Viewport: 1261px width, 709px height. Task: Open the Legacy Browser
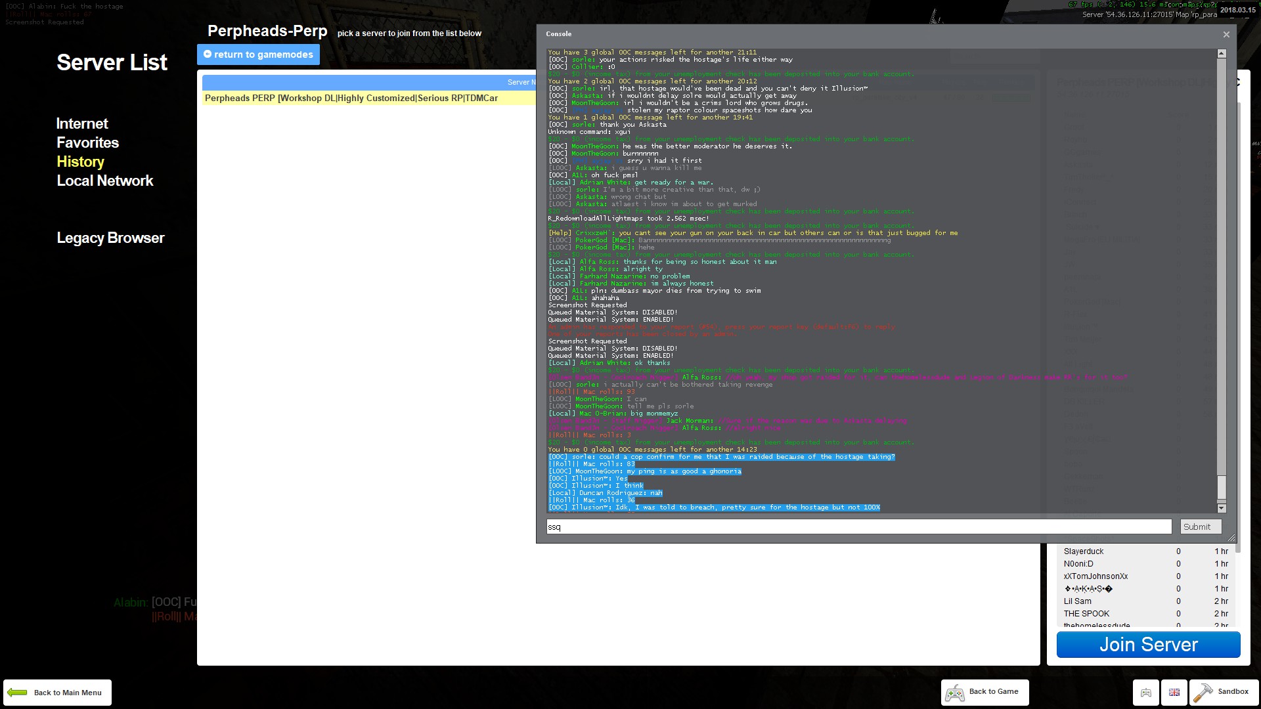(x=110, y=238)
